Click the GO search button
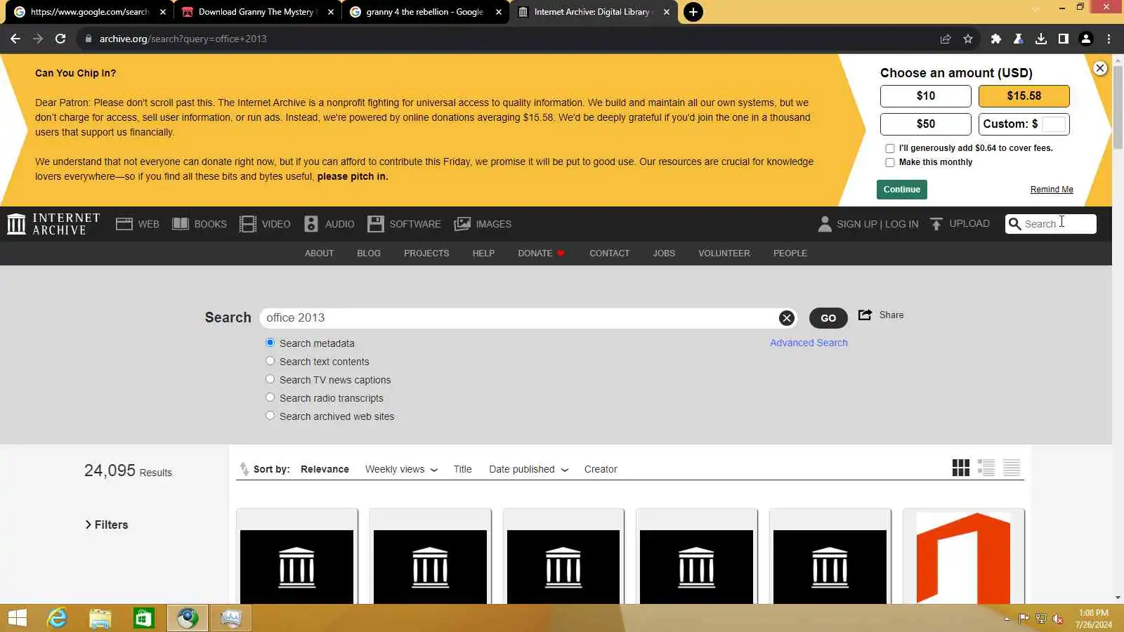The width and height of the screenshot is (1124, 632). (828, 318)
